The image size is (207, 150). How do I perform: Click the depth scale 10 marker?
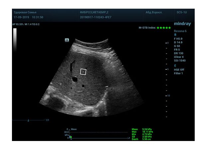point(167,96)
